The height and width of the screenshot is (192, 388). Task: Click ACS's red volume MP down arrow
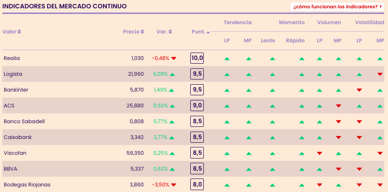(339, 106)
